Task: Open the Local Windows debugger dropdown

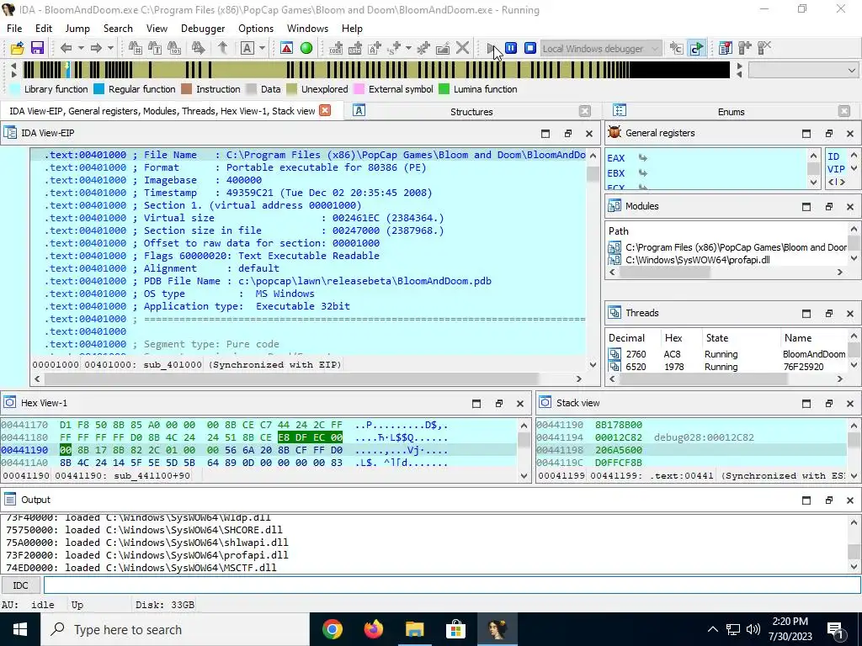Action: [601, 48]
